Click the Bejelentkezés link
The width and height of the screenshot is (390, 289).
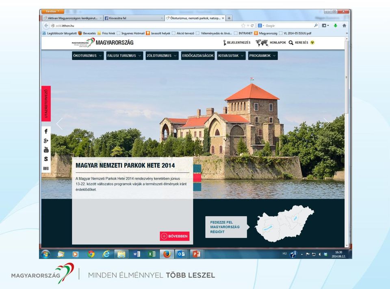pos(238,43)
